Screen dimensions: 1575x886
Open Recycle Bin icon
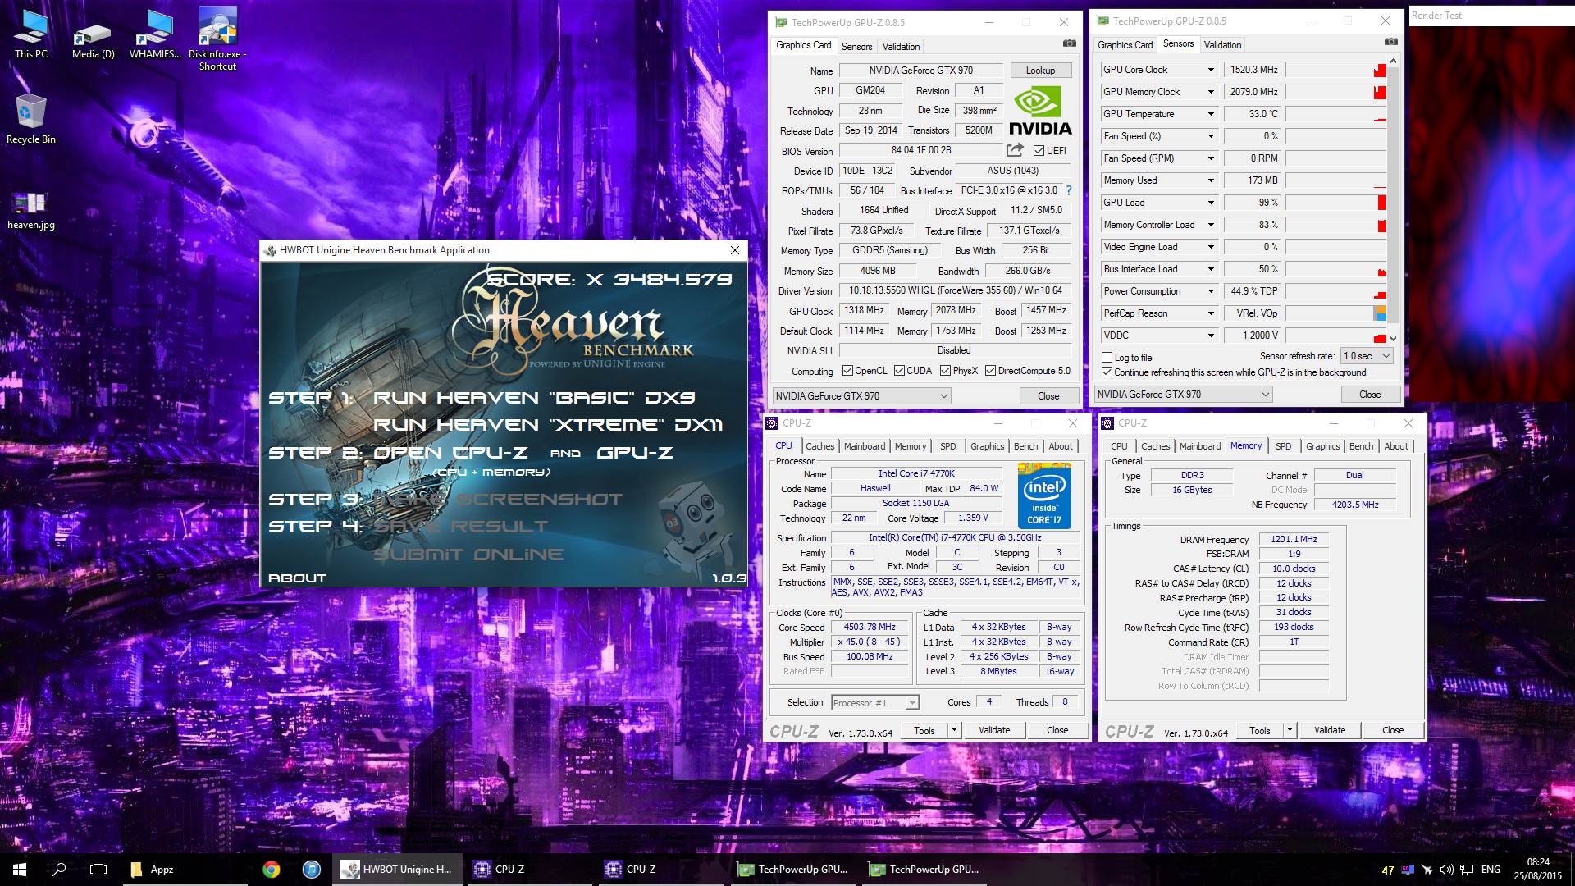31,119
